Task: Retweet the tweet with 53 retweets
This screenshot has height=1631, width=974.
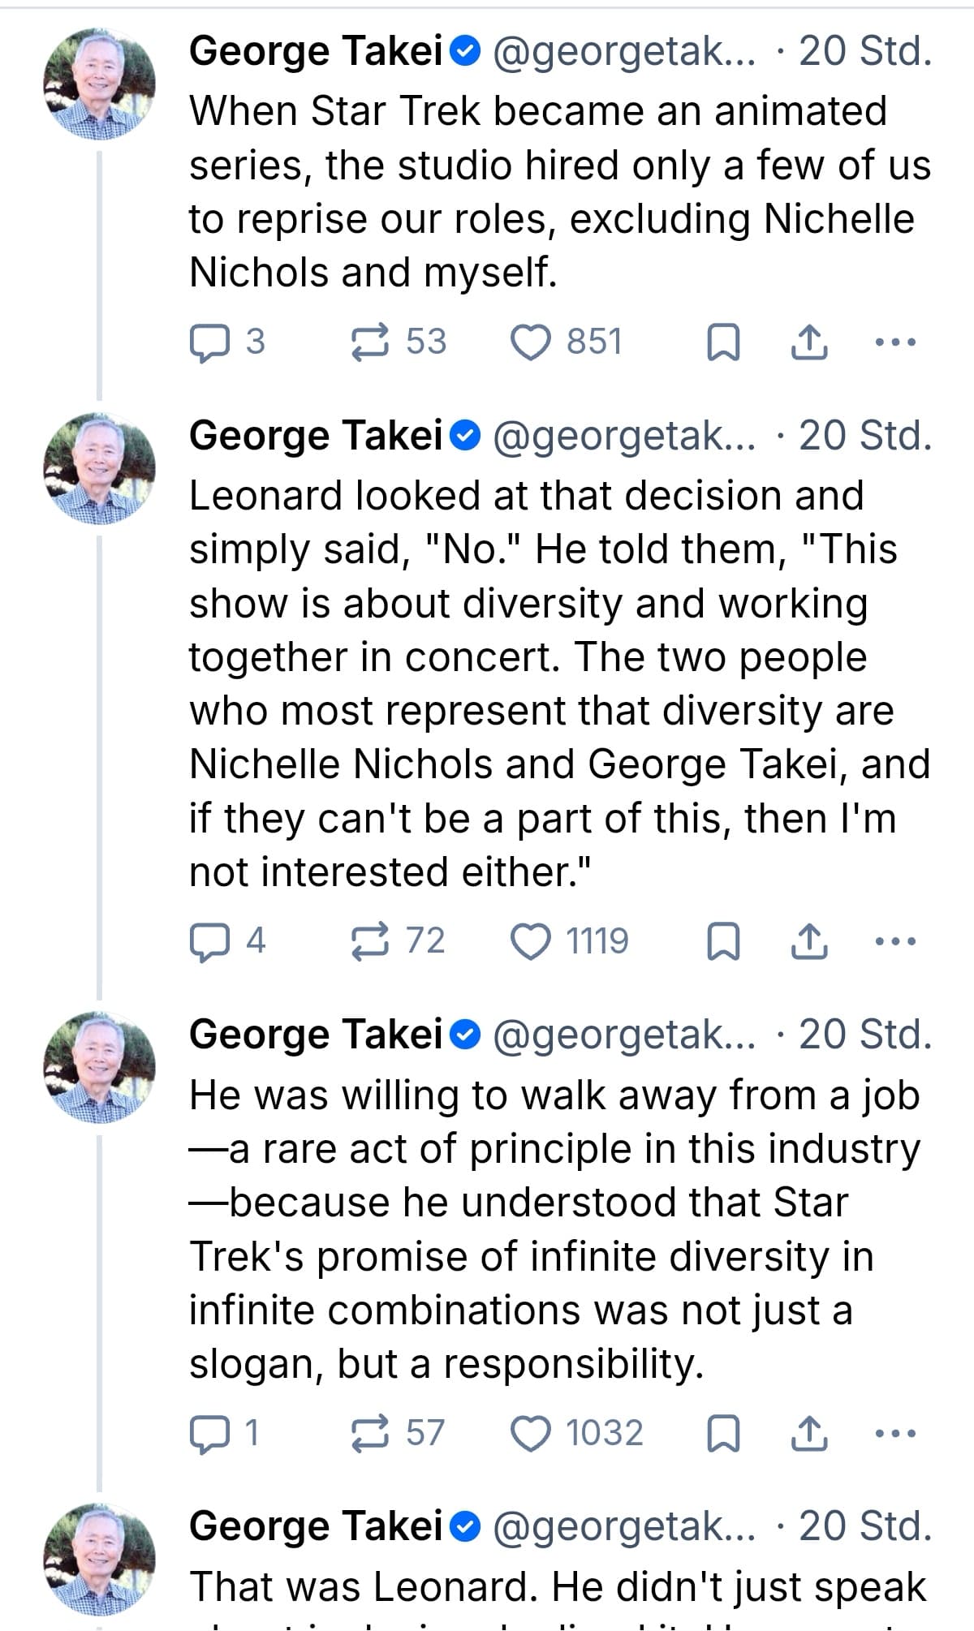Action: [371, 342]
